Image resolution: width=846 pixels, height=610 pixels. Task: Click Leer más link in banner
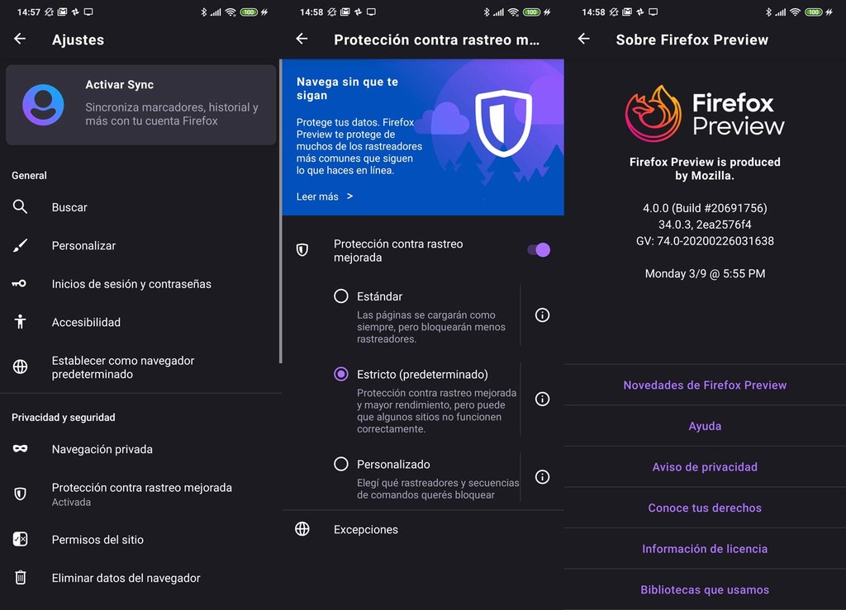coord(324,196)
